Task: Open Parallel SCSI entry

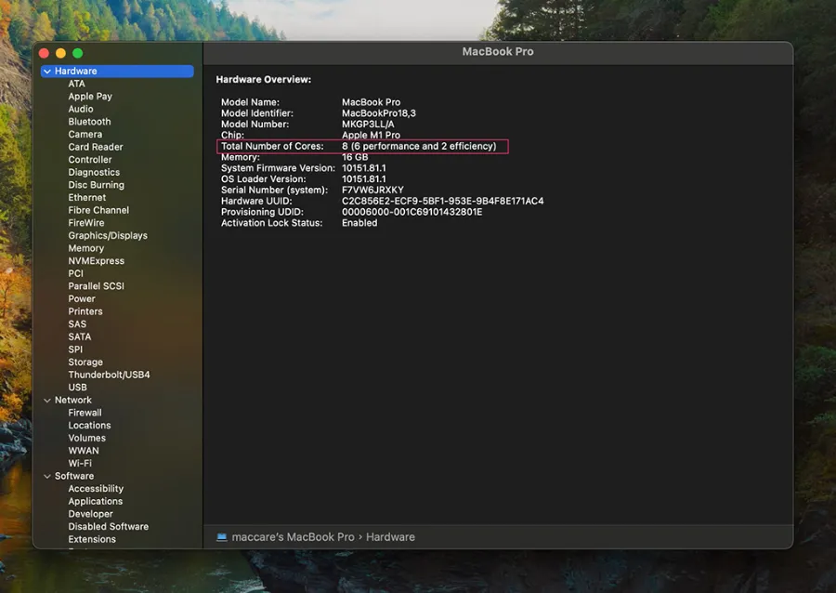Action: [x=96, y=286]
